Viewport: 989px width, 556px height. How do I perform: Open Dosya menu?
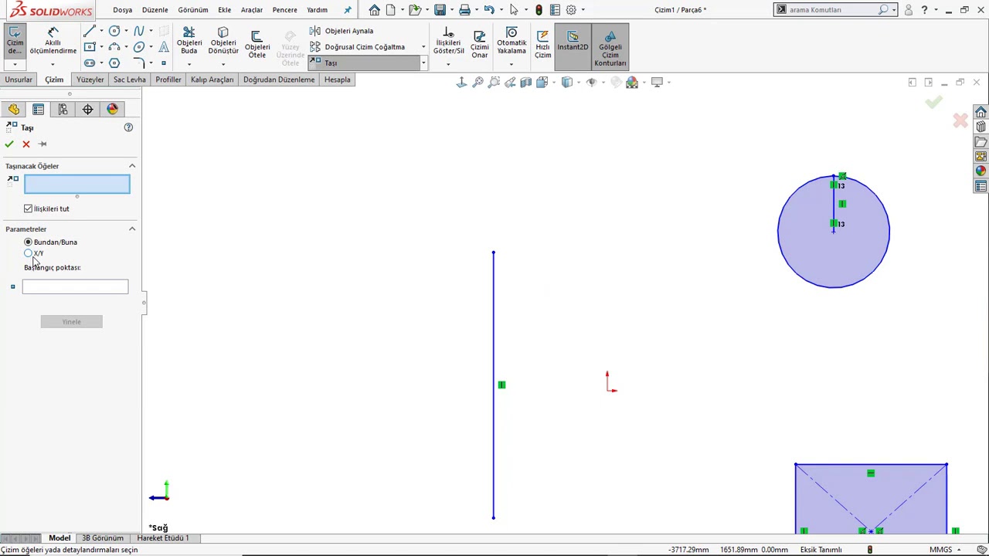pos(122,10)
